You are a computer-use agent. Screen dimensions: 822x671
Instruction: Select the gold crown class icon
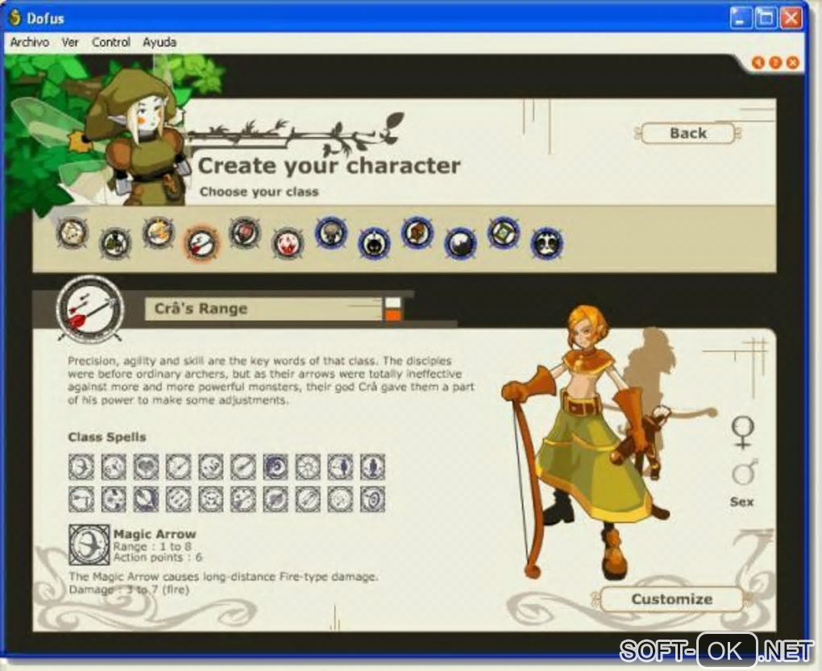point(158,233)
